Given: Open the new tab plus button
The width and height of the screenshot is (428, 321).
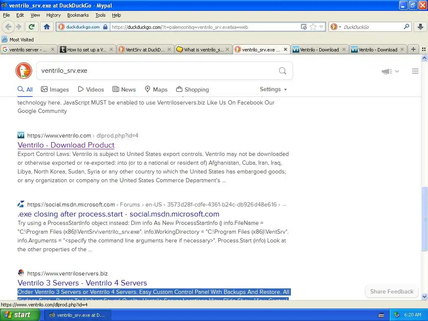Looking at the screenshot, I should click(413, 49).
